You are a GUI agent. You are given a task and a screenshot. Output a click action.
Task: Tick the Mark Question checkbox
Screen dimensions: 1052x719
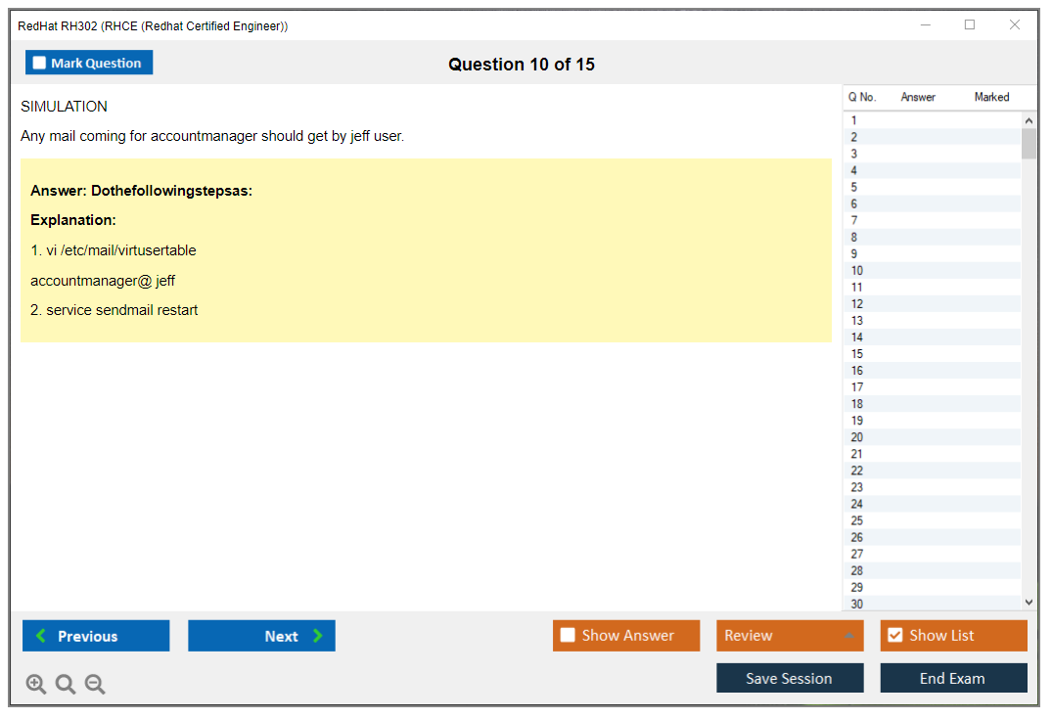[x=39, y=64]
